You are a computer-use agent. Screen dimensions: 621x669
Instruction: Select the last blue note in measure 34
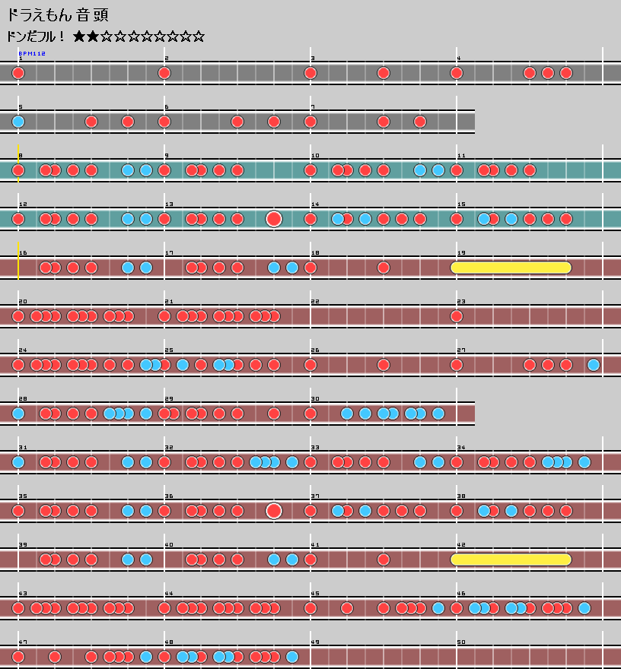click(584, 462)
